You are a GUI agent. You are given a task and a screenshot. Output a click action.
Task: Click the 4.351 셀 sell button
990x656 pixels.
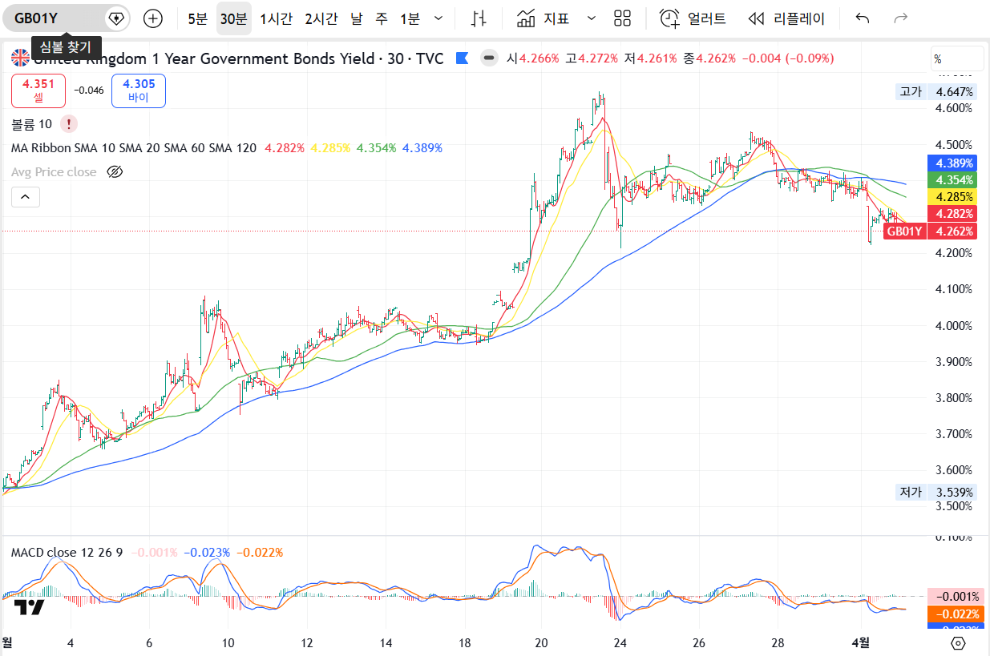pyautogui.click(x=38, y=91)
